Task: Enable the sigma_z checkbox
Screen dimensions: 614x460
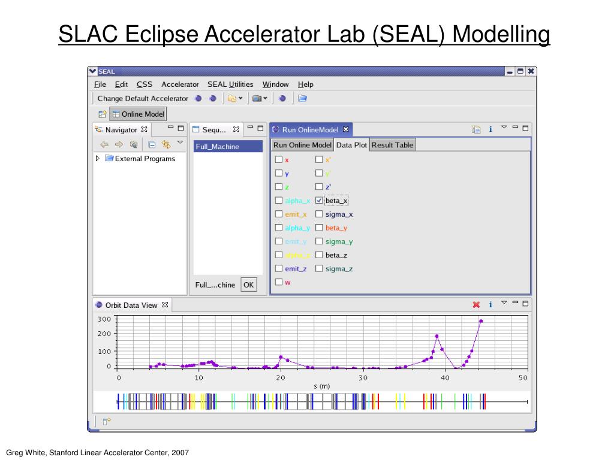Action: click(x=319, y=269)
